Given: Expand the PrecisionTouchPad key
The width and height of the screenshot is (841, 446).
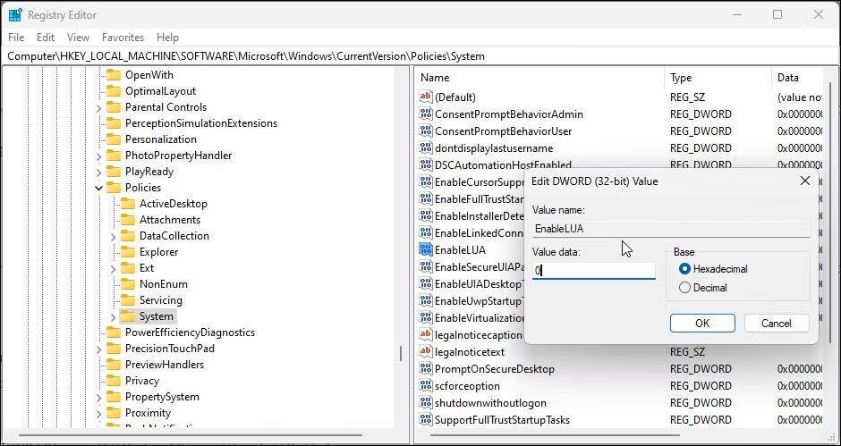Looking at the screenshot, I should point(98,349).
